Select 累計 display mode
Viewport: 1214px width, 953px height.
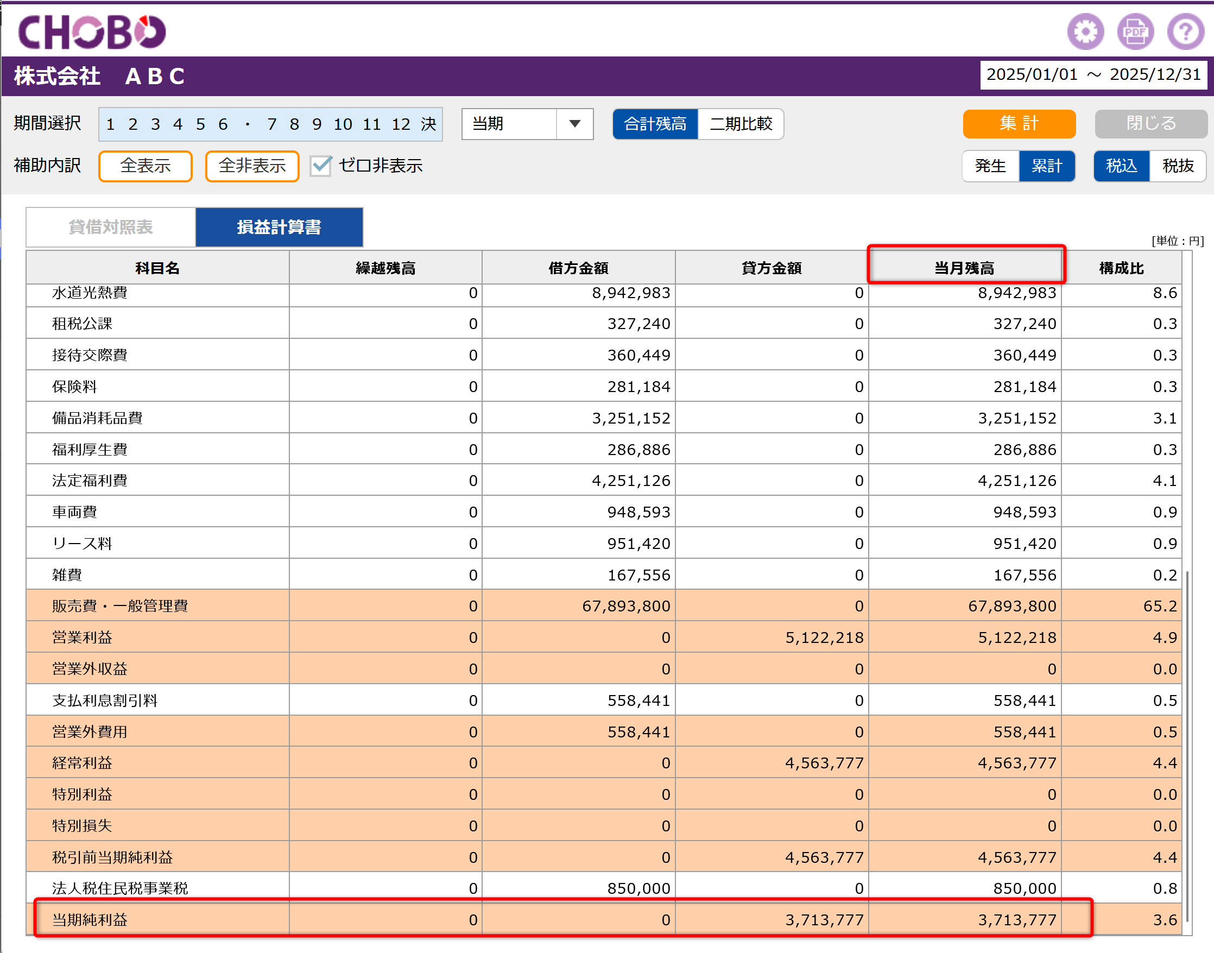pyautogui.click(x=1047, y=166)
